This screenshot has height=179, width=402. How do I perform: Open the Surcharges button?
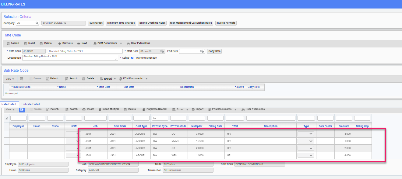pyautogui.click(x=96, y=23)
